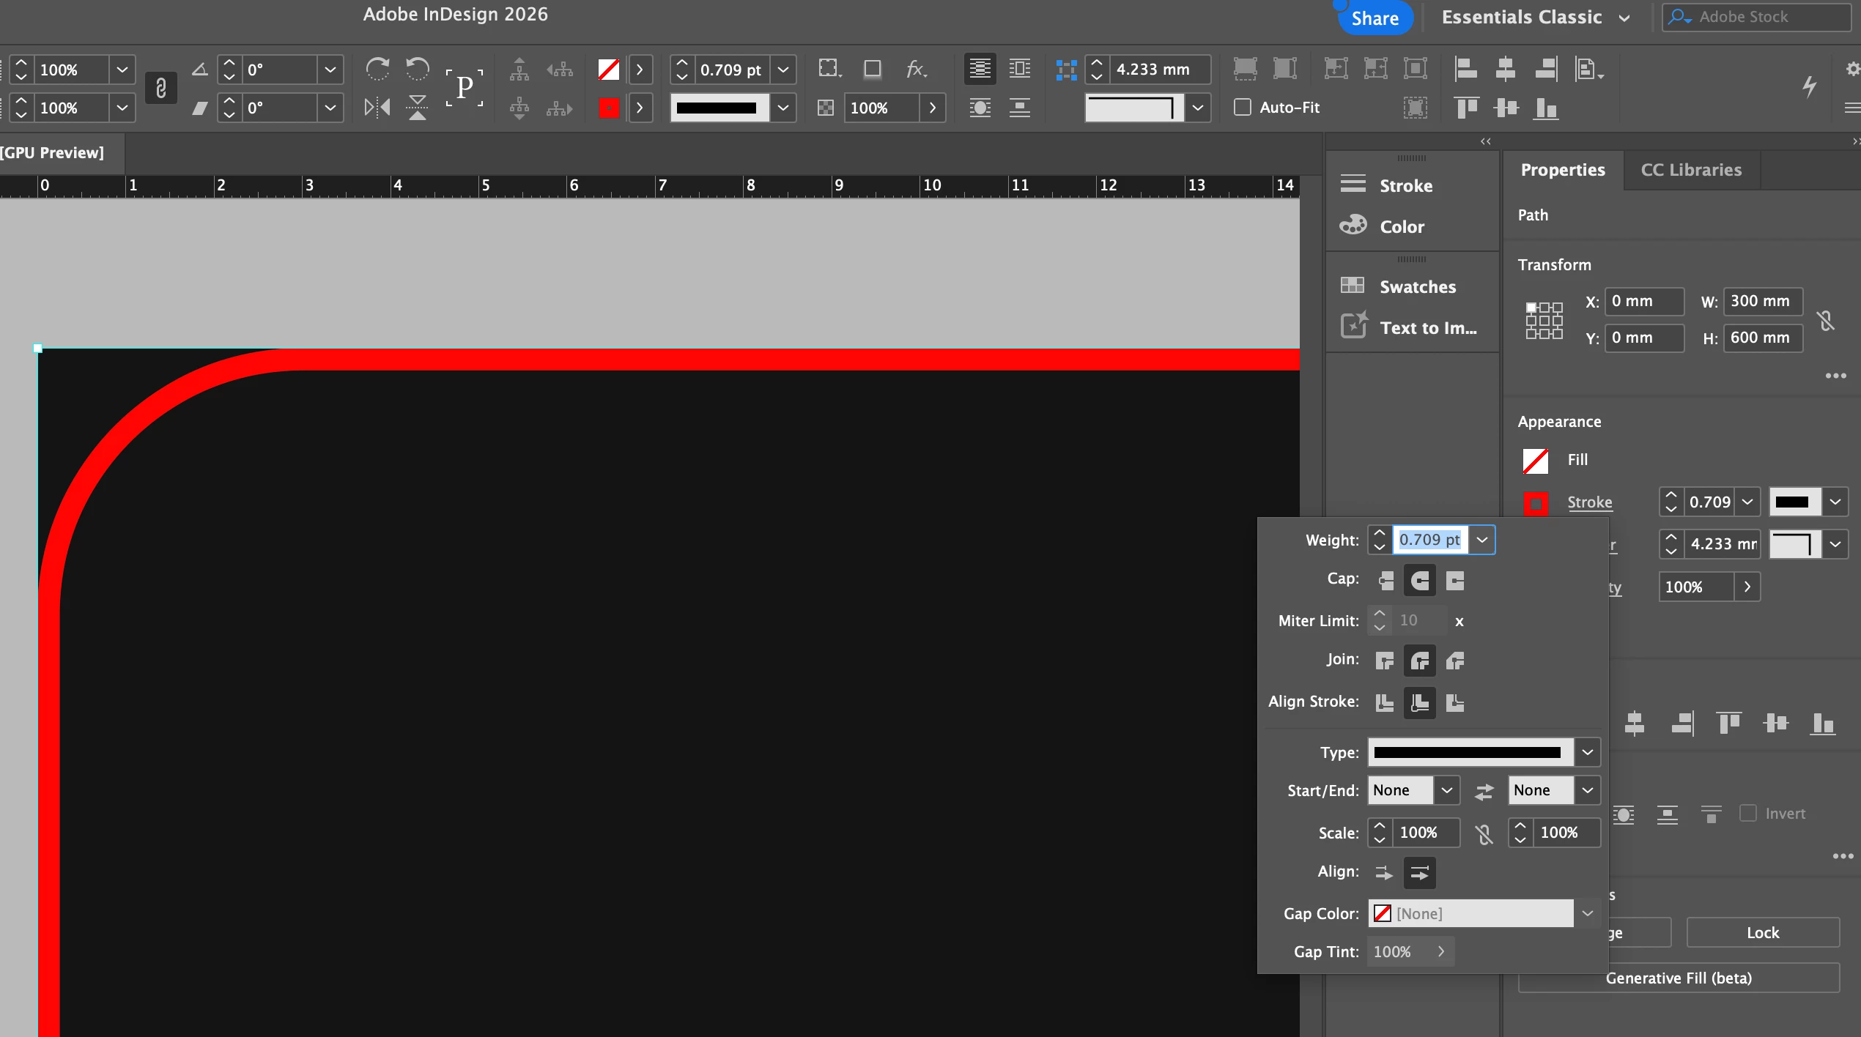Open the Properties tab

[x=1563, y=170]
